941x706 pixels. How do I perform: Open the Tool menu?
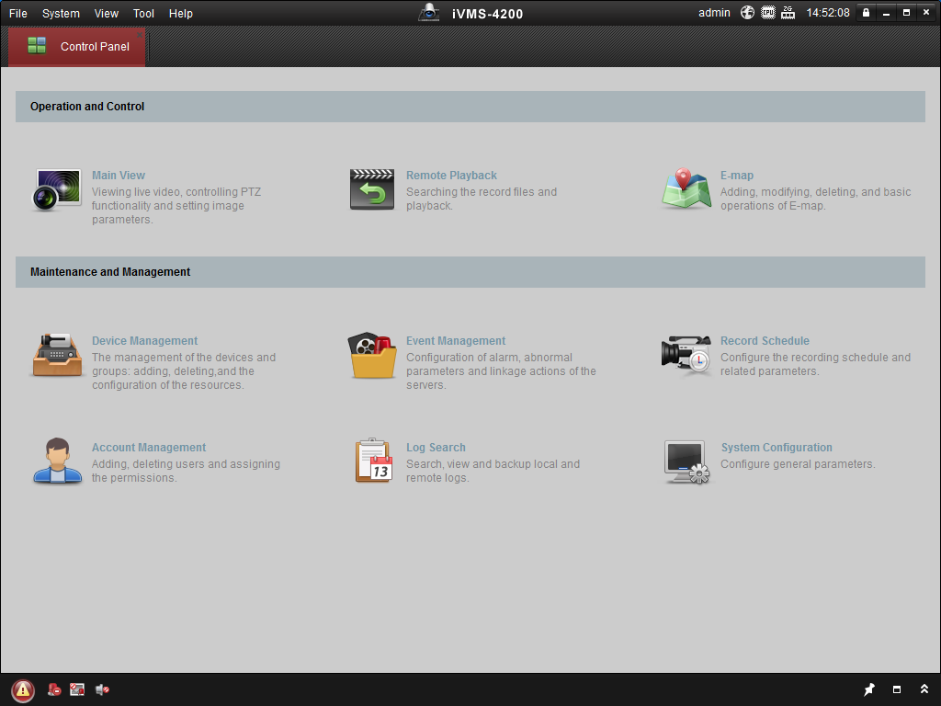pyautogui.click(x=143, y=13)
